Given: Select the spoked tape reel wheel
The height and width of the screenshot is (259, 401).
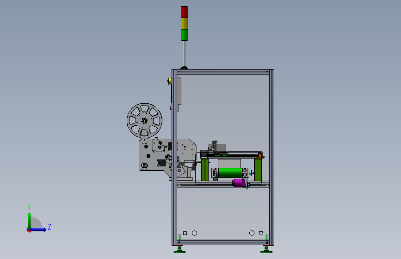Looking at the screenshot, I should pos(144,121).
